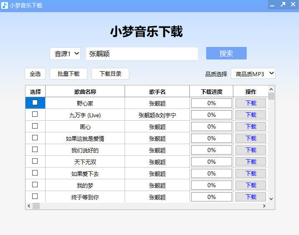The image size is (299, 235).
Task: Enable checkbox for 终于等到你
Action: tap(35, 196)
